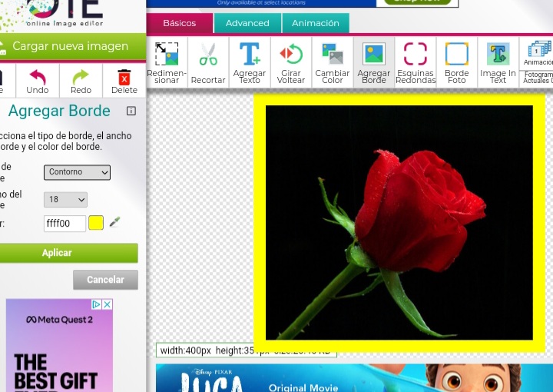Open the Cambiar Color tool
The image size is (553, 392).
(x=333, y=61)
